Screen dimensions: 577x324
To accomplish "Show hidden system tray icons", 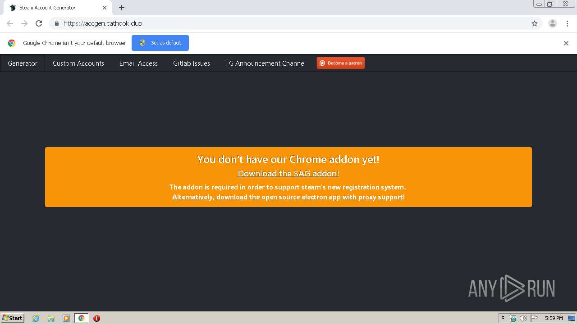I will pyautogui.click(x=503, y=318).
